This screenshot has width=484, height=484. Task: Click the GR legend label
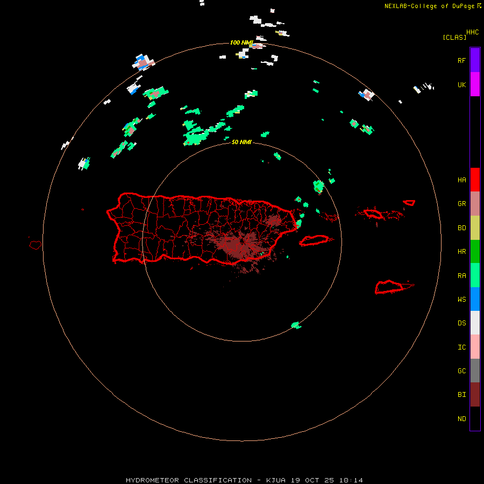(461, 204)
